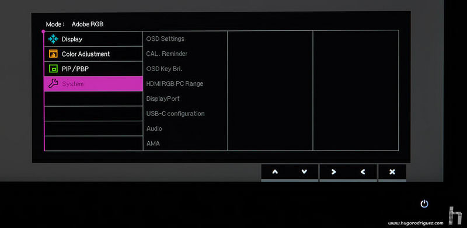Select the AMA option
Image resolution: width=467 pixels, height=228 pixels.
click(153, 143)
